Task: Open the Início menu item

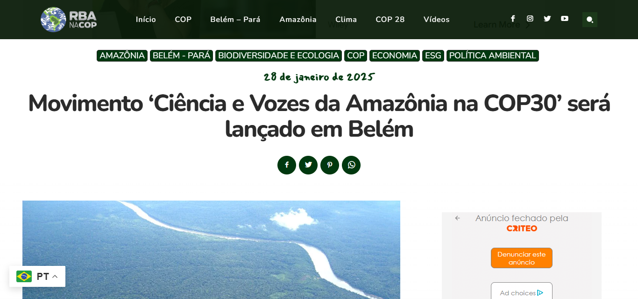Action: pos(146,20)
